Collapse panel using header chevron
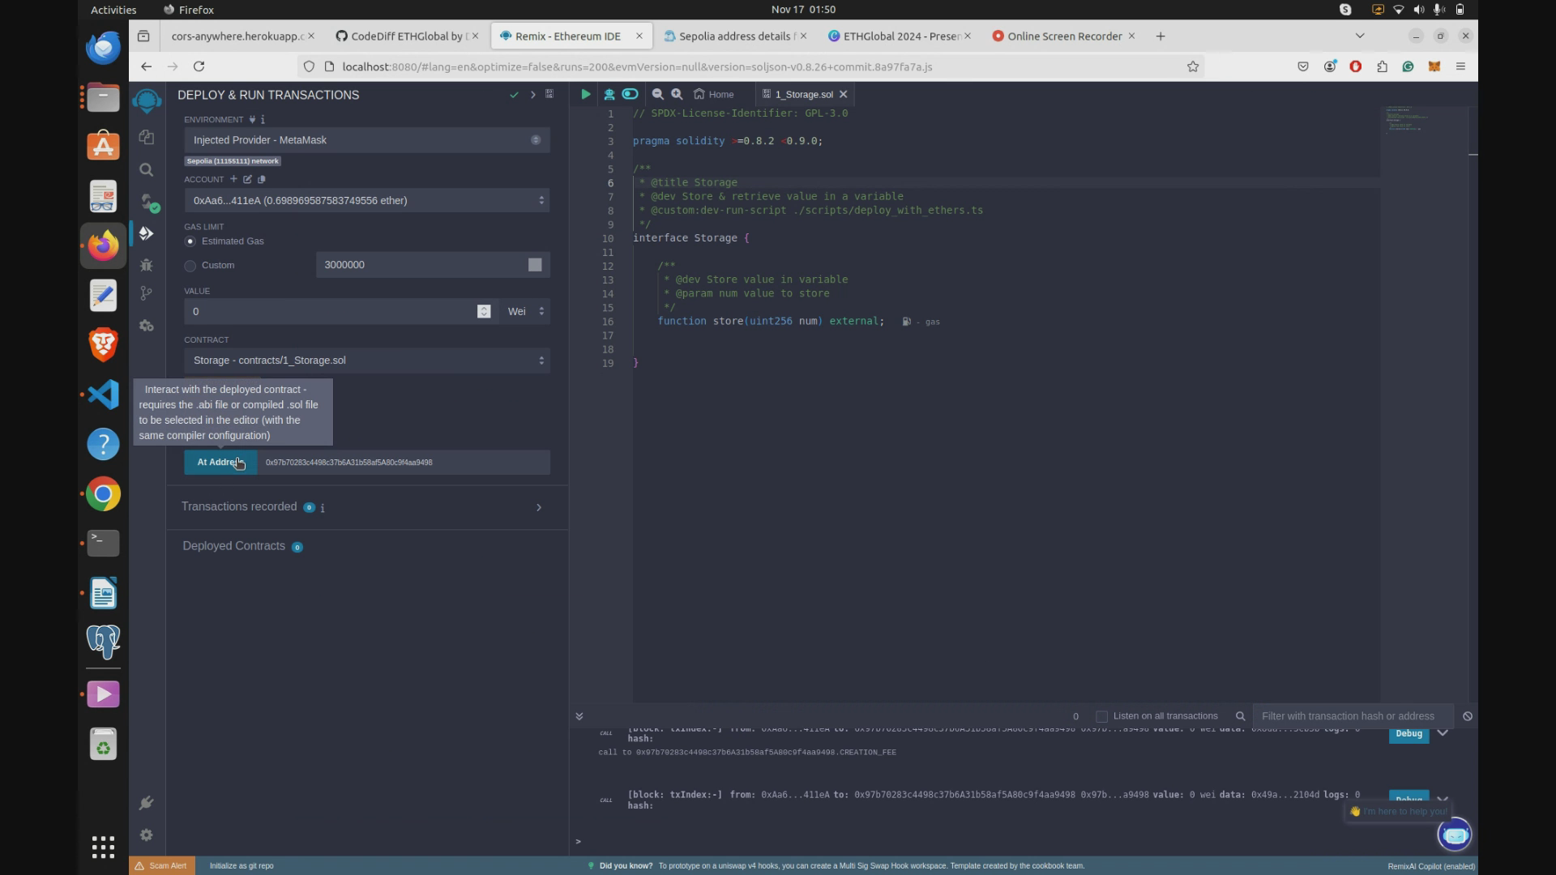The height and width of the screenshot is (875, 1556). (532, 95)
